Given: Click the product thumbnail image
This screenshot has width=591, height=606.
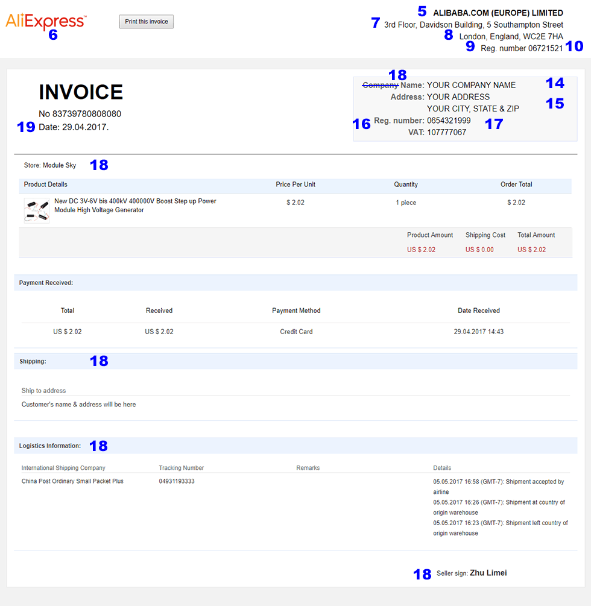Looking at the screenshot, I should [x=37, y=210].
